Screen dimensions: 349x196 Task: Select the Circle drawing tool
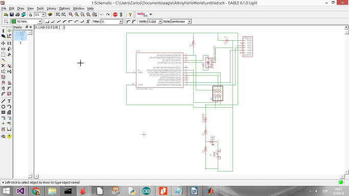click(4, 107)
